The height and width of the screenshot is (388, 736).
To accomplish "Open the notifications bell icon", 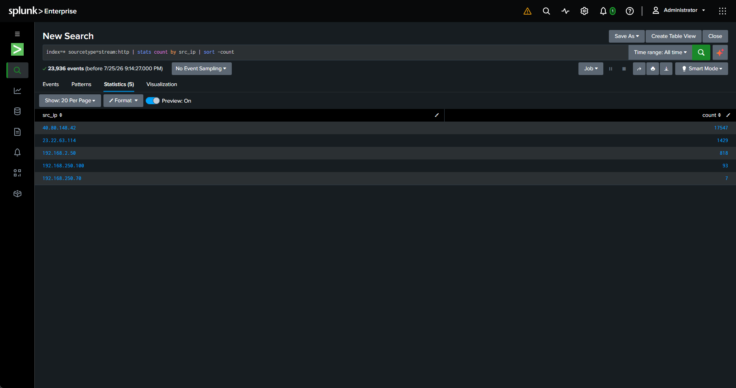I will point(603,11).
